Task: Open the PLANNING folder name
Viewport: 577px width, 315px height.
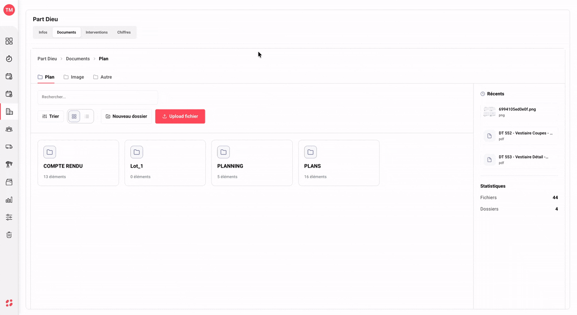Action: click(x=230, y=166)
